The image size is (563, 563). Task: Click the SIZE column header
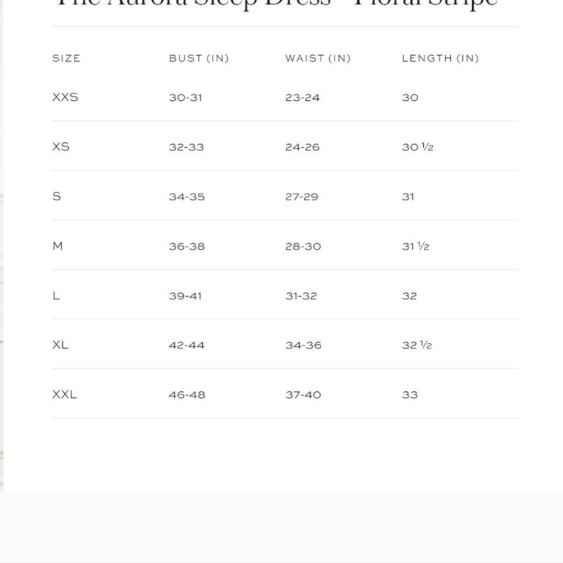pos(66,58)
